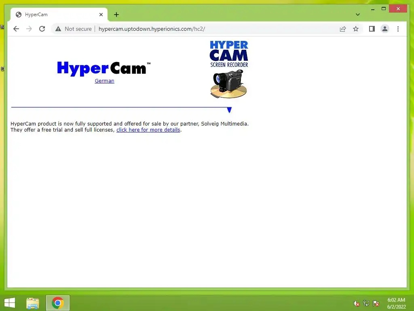This screenshot has width=414, height=311.
Task: Minimize the Chrome window
Action: point(372,9)
